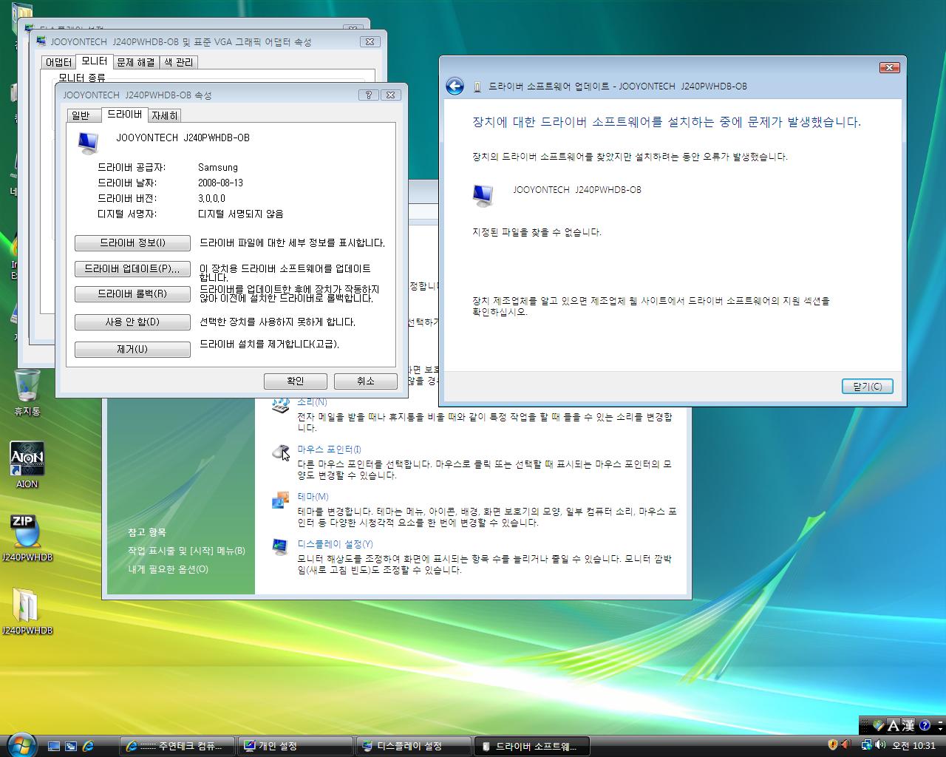The height and width of the screenshot is (757, 946).
Task: Select the 모니터 tab in VGA adapter properties window
Action: point(94,61)
